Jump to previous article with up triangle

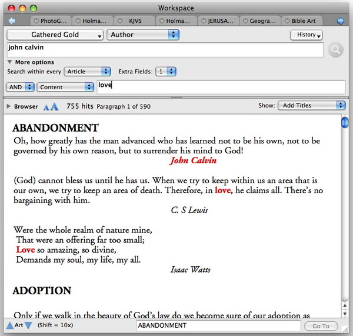9,325
